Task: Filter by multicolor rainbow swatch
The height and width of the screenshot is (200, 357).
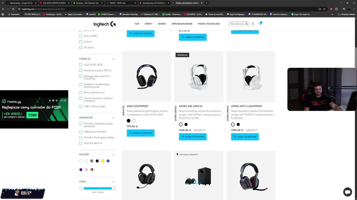Action: coord(92,170)
